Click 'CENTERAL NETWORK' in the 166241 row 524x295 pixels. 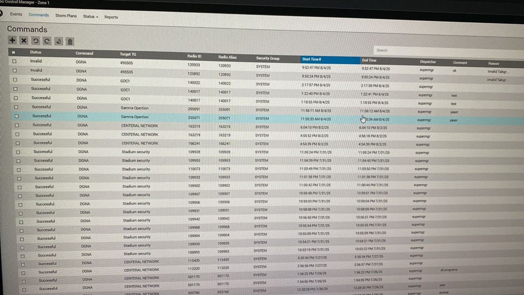[140, 143]
